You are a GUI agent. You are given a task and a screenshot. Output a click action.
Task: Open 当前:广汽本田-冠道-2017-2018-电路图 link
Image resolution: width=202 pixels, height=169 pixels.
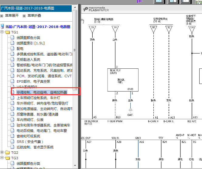(38, 27)
